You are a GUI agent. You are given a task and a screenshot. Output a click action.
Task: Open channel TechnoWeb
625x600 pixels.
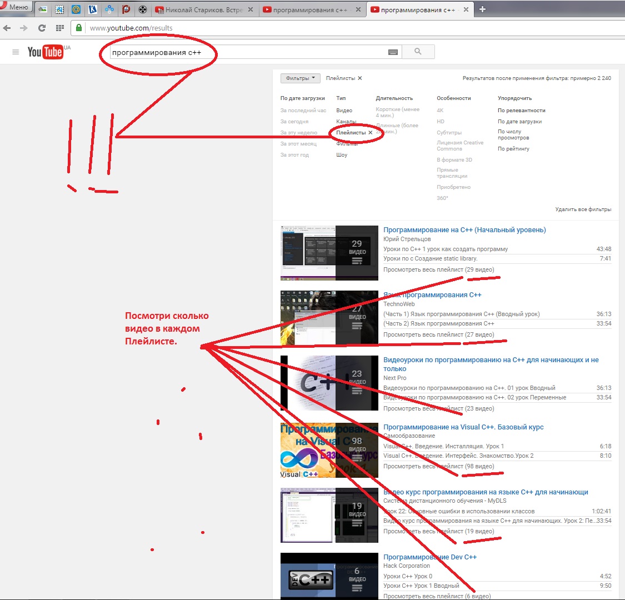(399, 304)
